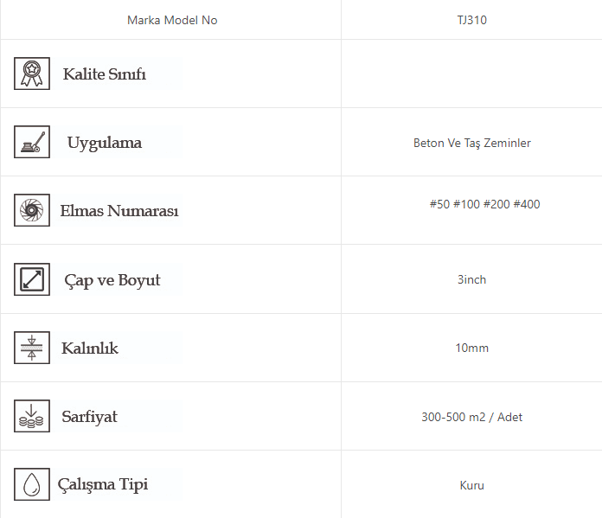Click the TJ310 model number value

[x=471, y=20]
